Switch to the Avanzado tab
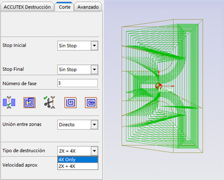 pyautogui.click(x=88, y=7)
